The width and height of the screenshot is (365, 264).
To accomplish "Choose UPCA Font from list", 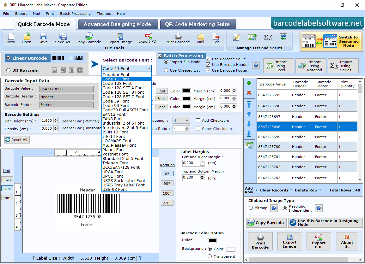I will [127, 172].
